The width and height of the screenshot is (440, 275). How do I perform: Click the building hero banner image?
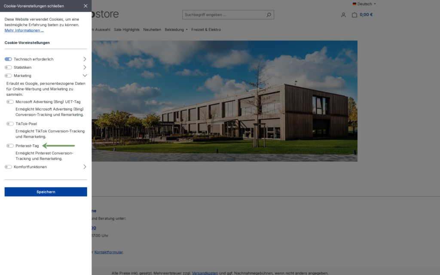click(x=224, y=101)
